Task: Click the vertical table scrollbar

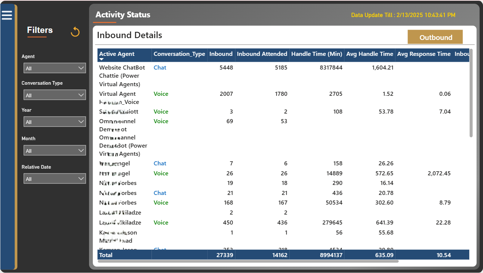Action: click(471, 93)
